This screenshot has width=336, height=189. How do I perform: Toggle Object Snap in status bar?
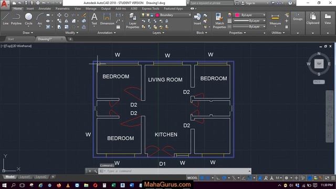(x=250, y=178)
